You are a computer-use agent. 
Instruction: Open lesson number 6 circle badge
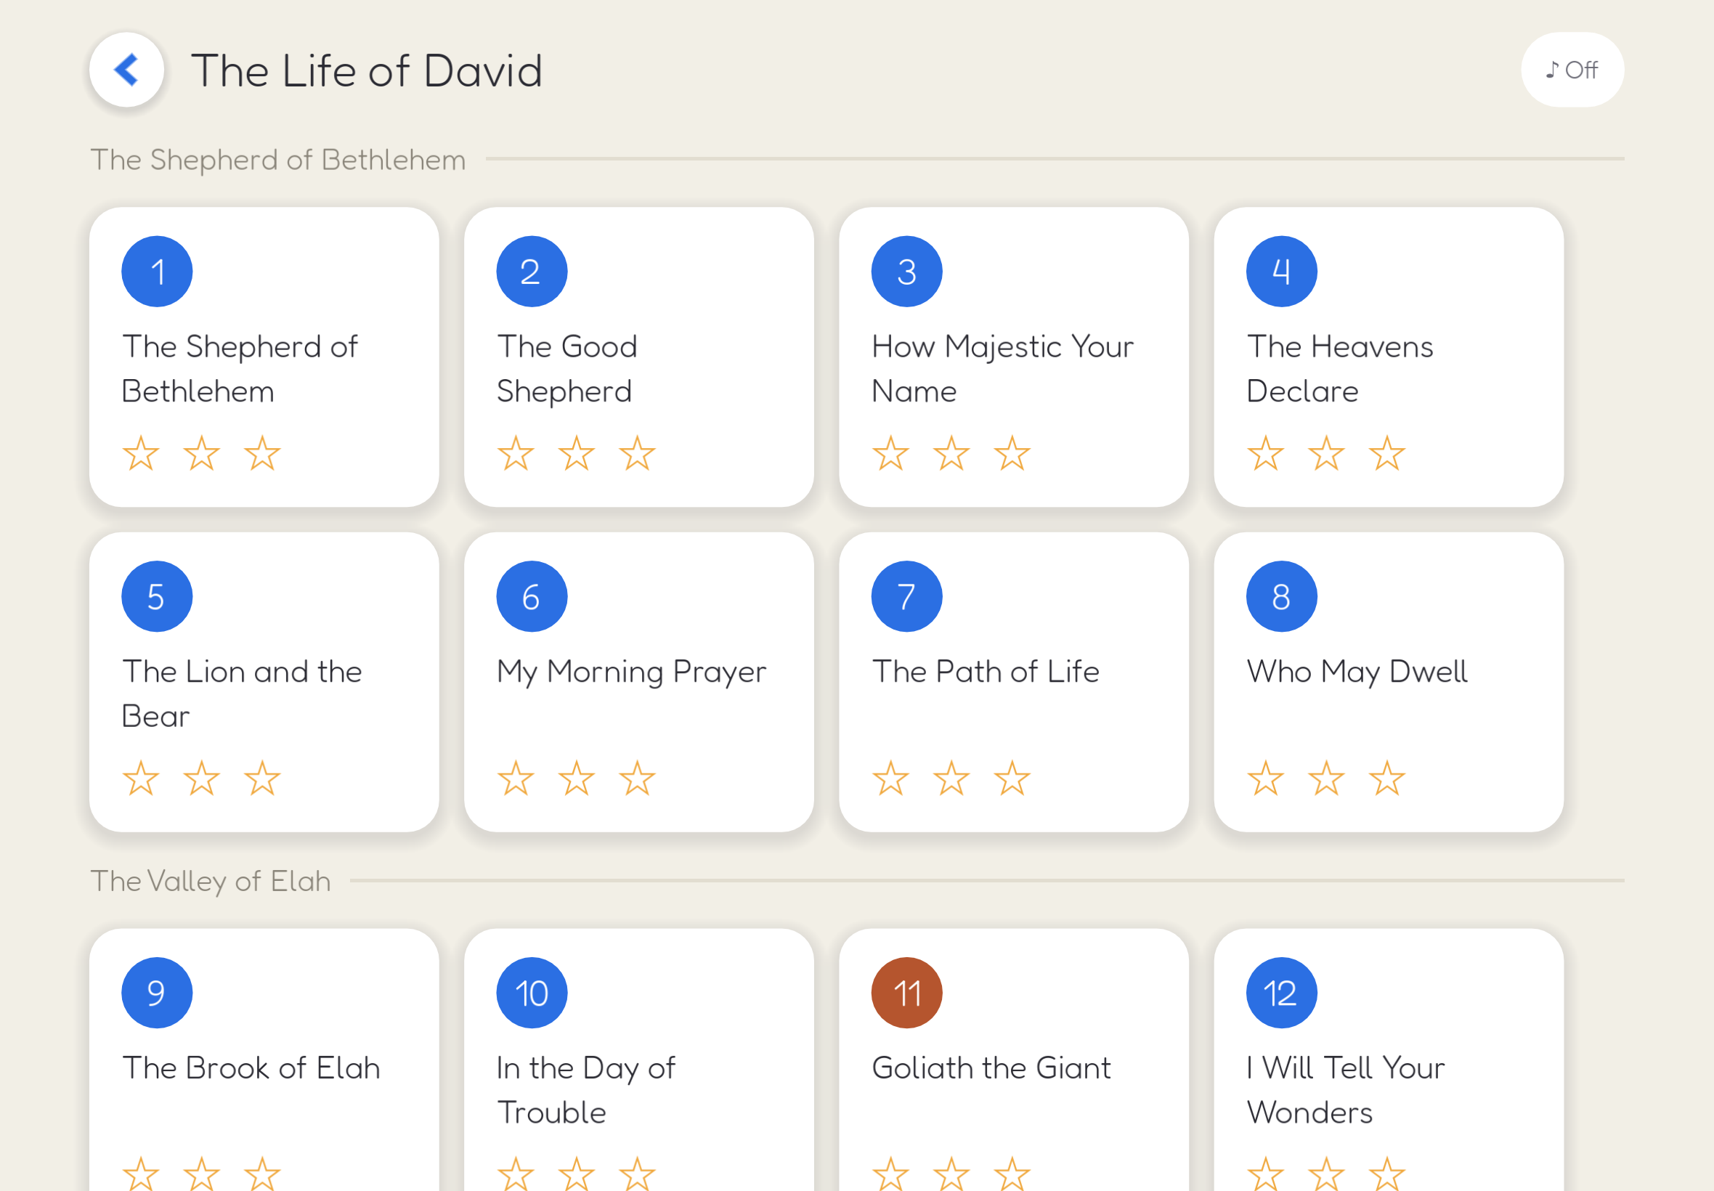click(x=532, y=596)
